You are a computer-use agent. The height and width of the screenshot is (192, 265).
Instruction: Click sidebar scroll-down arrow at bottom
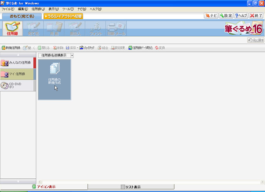[18, 181]
